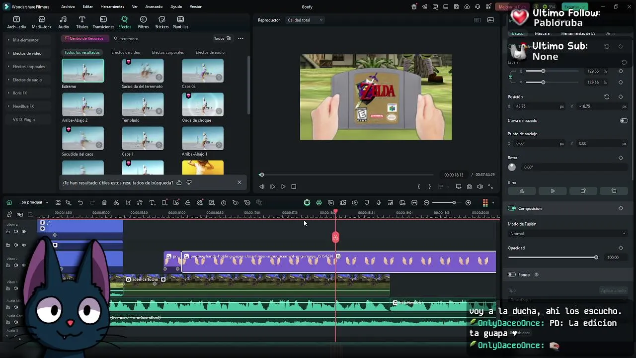
Task: Select the Onda de choque effect thumbnail
Action: click(x=203, y=104)
